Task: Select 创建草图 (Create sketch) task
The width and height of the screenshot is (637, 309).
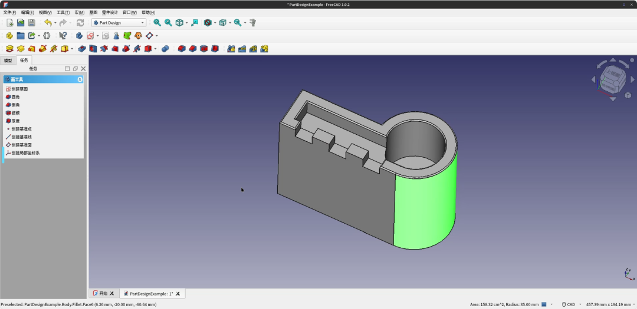Action: click(19, 89)
